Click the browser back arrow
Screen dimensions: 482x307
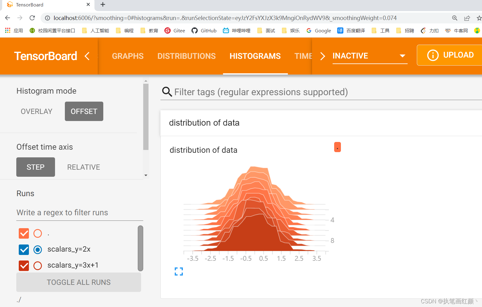8,18
